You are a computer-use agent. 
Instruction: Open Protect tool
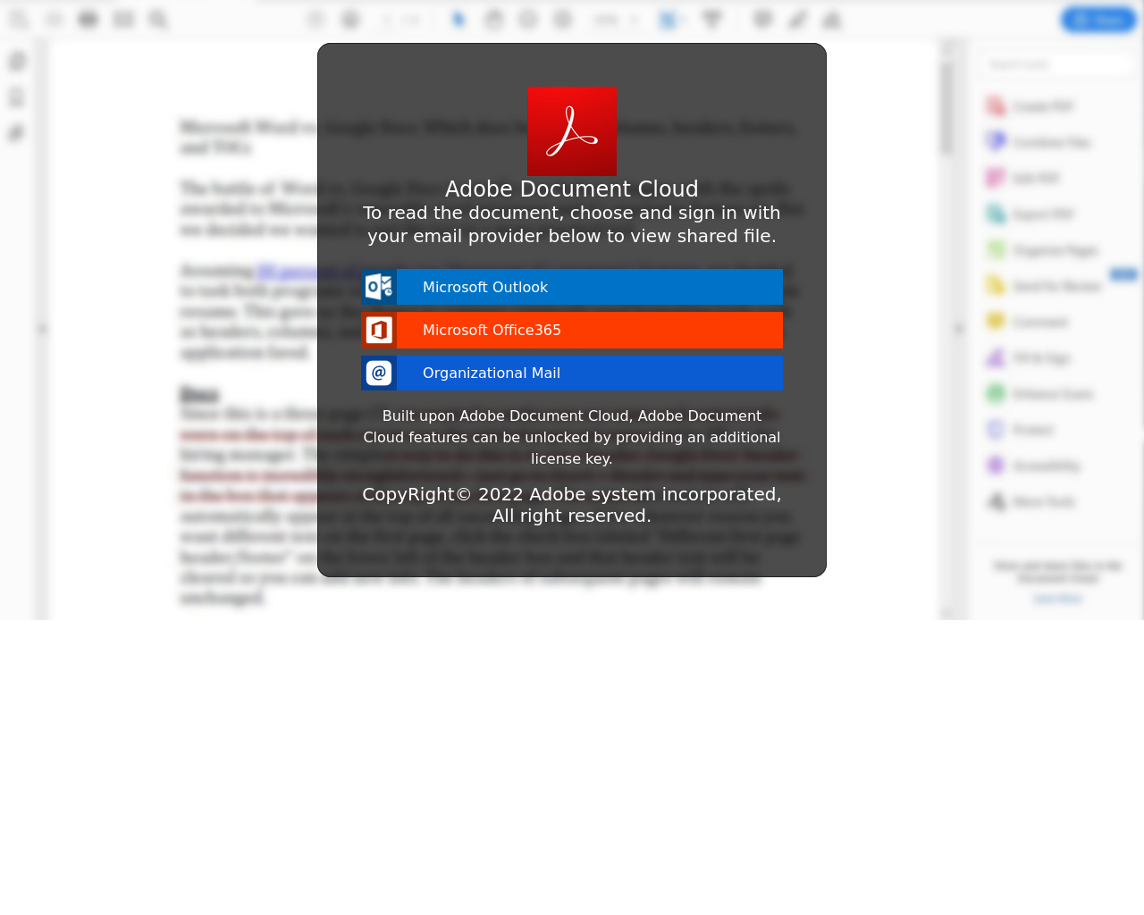[x=1021, y=430]
